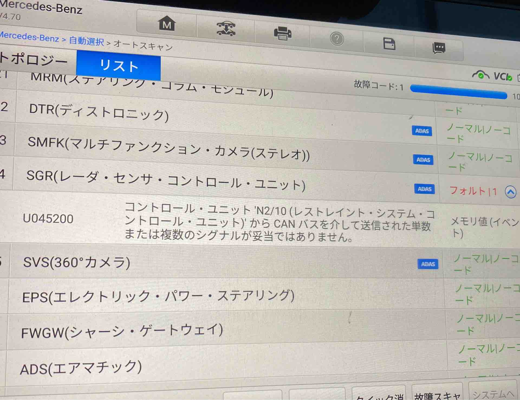Screen dimensions: 520x400
Task: Click ADAS badge on SMFK row
Action: [423, 160]
